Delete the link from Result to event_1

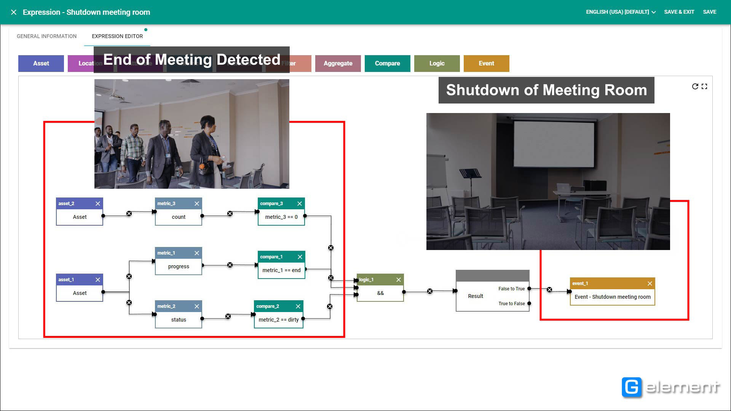coord(549,290)
